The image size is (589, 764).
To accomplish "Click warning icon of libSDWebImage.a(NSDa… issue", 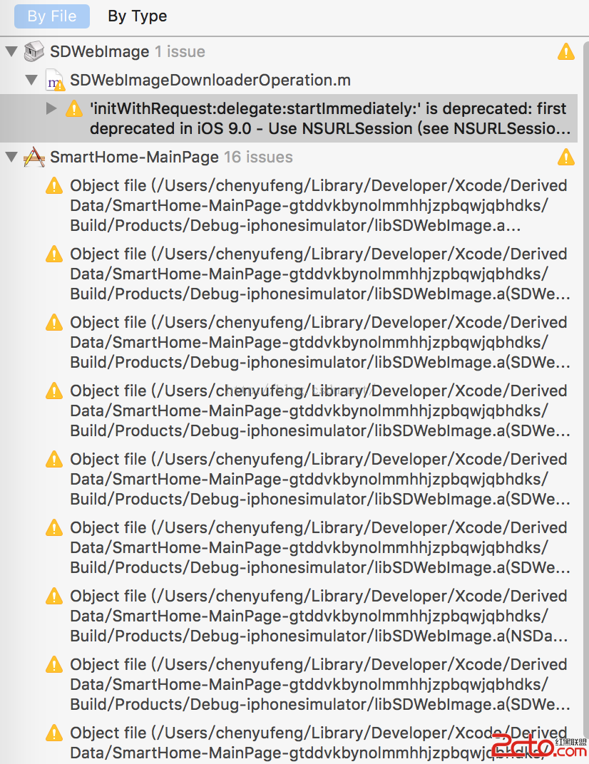I will pos(54,596).
